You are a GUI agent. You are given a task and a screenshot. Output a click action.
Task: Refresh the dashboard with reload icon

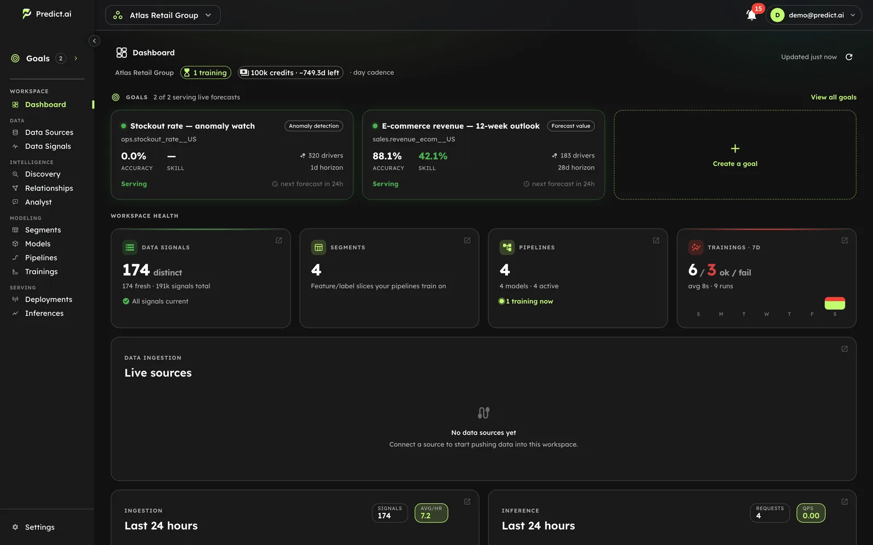[x=849, y=57]
